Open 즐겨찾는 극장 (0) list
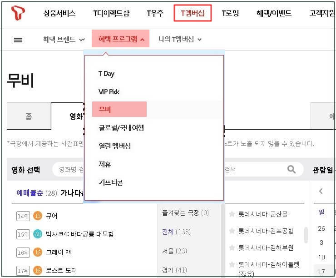336x278 pixels. click(x=185, y=213)
